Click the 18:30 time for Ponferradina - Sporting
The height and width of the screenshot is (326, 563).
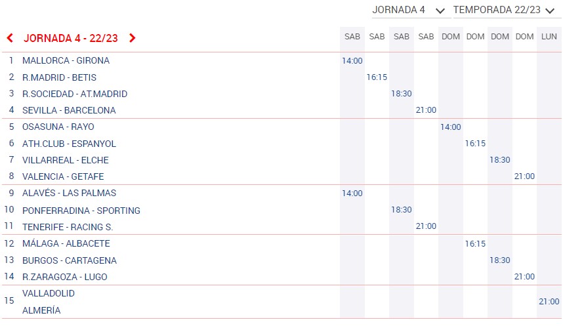(x=402, y=210)
